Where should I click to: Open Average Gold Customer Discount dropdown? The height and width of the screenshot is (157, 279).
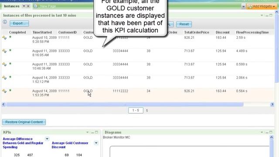(96, 143)
